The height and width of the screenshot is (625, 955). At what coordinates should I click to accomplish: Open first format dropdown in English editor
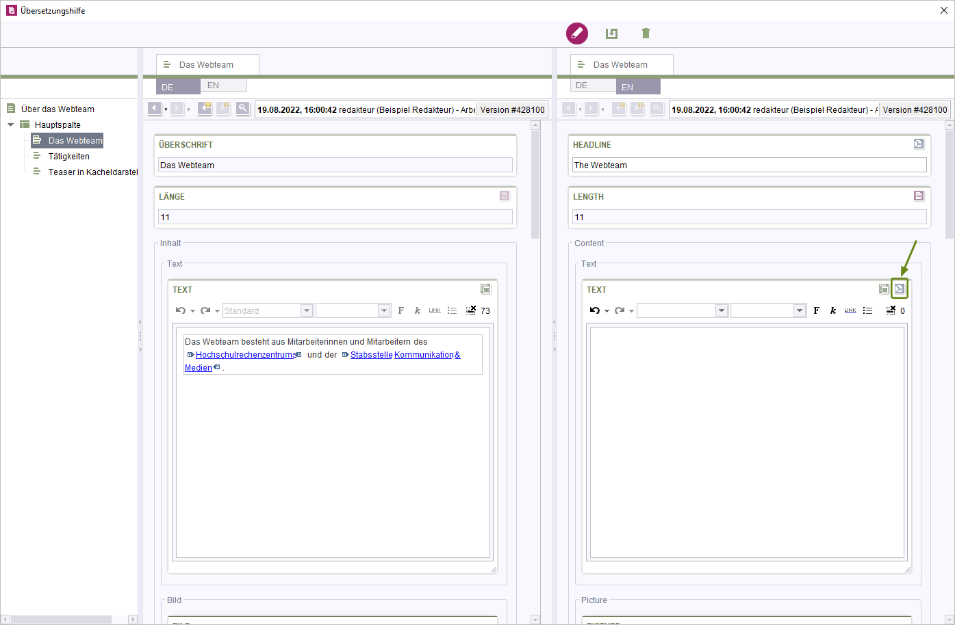tap(721, 310)
